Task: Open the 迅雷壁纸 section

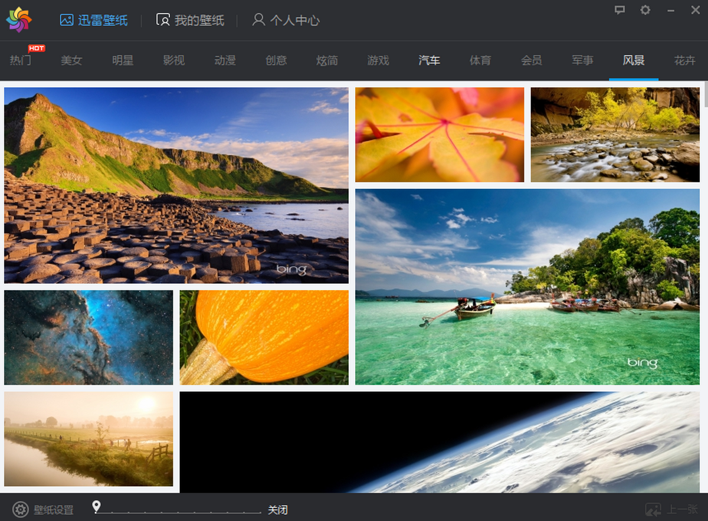Action: tap(94, 20)
